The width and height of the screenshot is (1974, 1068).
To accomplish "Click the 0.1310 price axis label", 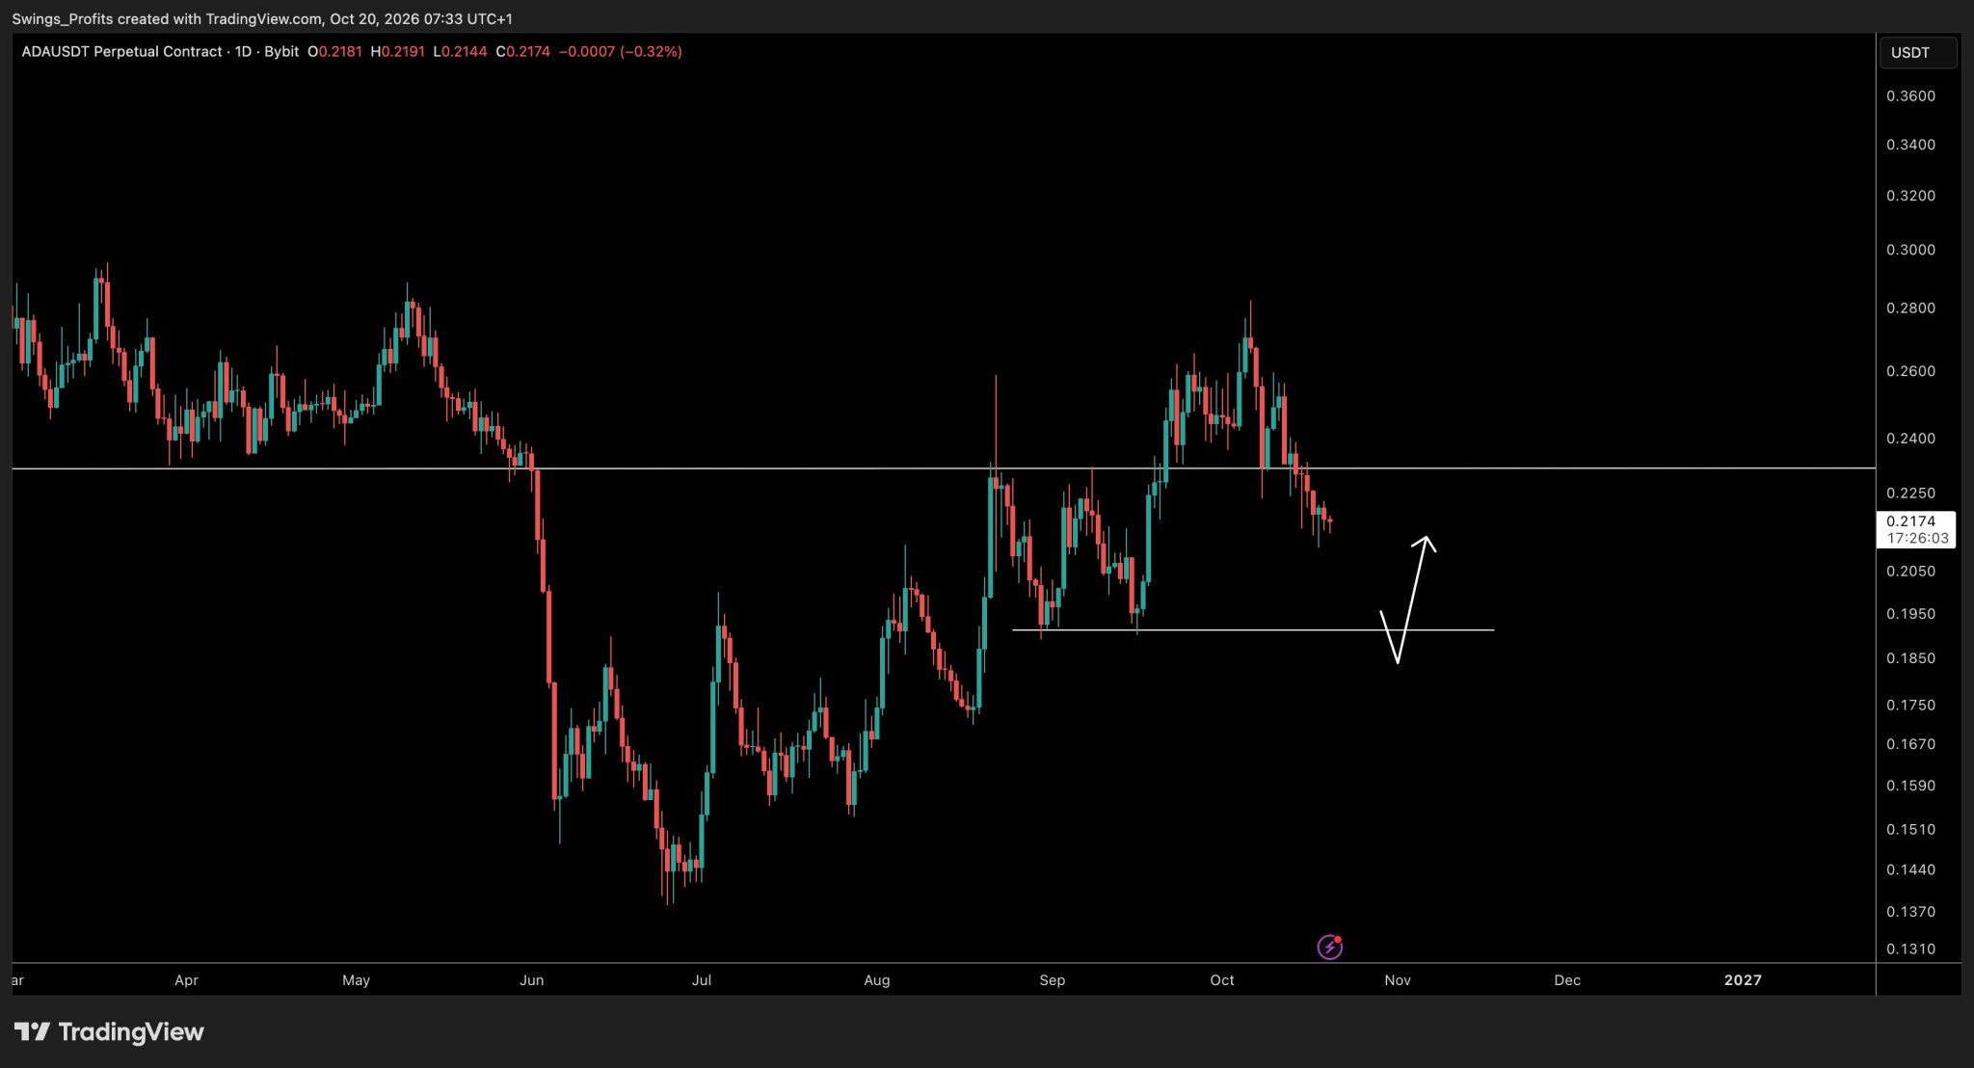I will click(x=1910, y=949).
